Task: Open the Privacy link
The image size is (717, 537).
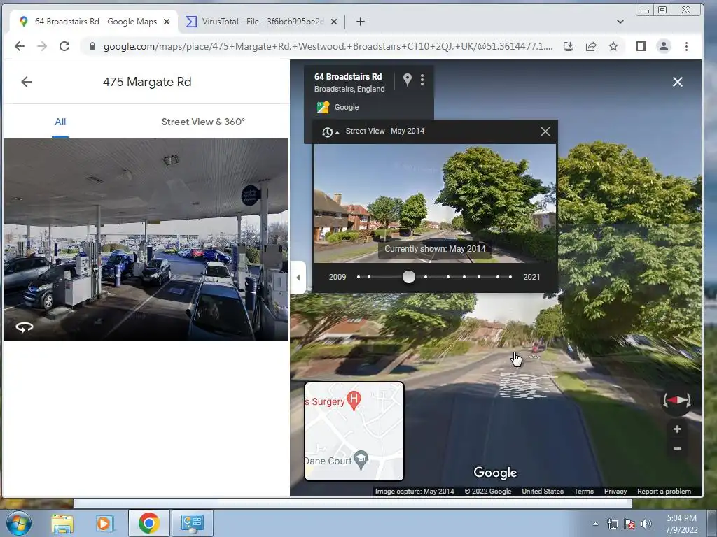Action: click(615, 492)
